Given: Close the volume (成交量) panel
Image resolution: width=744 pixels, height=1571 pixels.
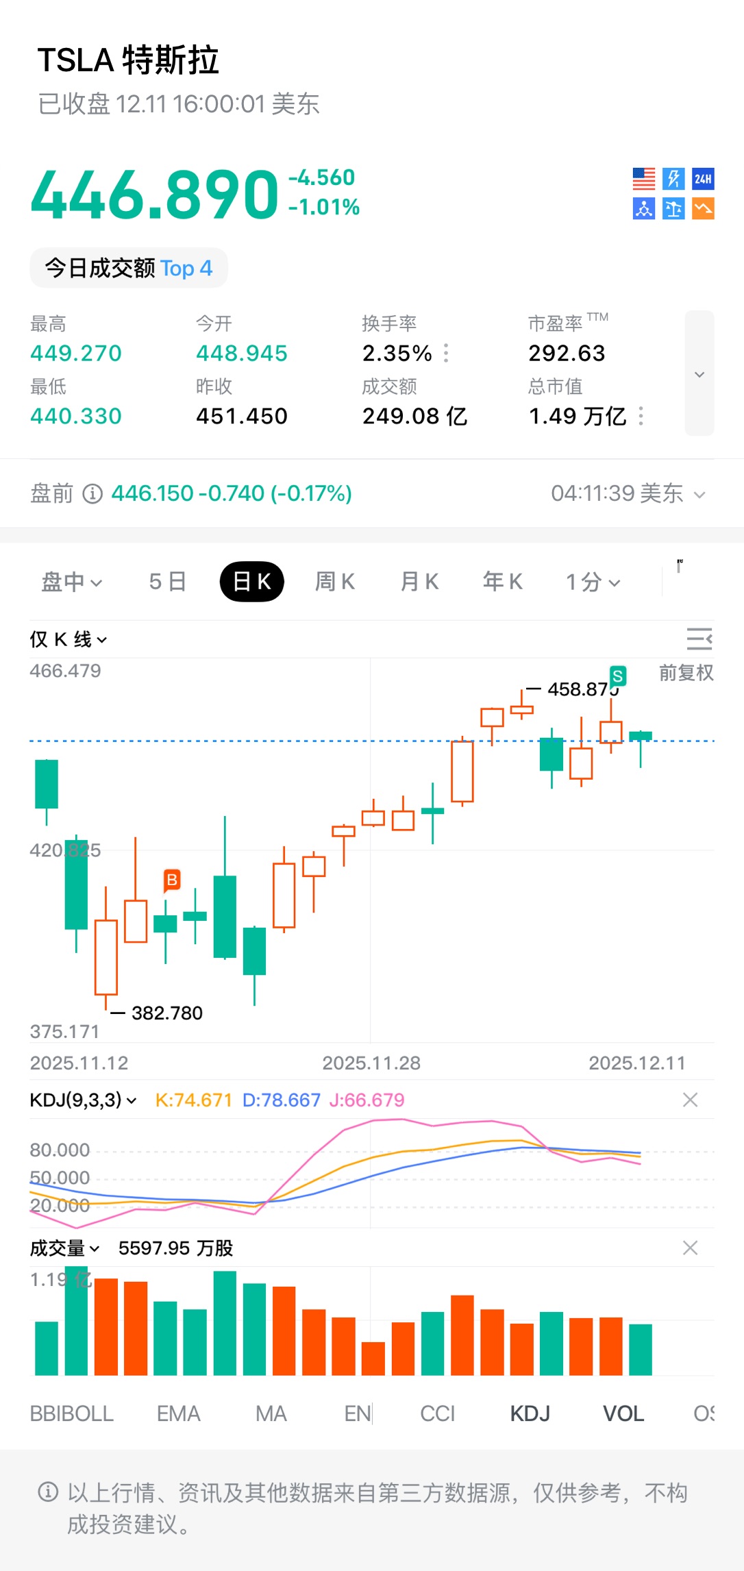Looking at the screenshot, I should point(690,1248).
